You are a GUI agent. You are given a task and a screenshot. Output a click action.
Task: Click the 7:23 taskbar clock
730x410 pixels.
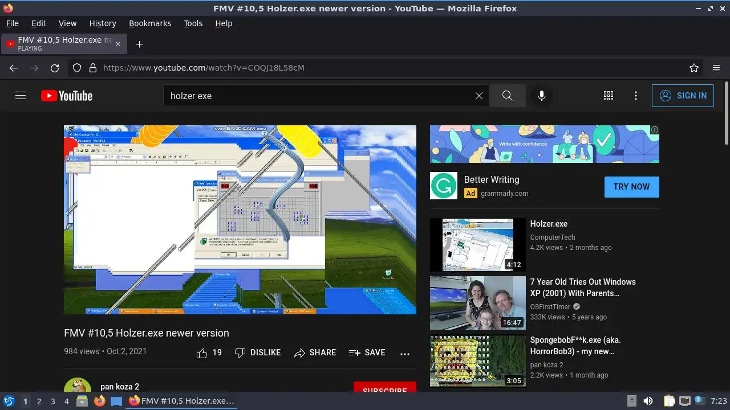(x=719, y=401)
